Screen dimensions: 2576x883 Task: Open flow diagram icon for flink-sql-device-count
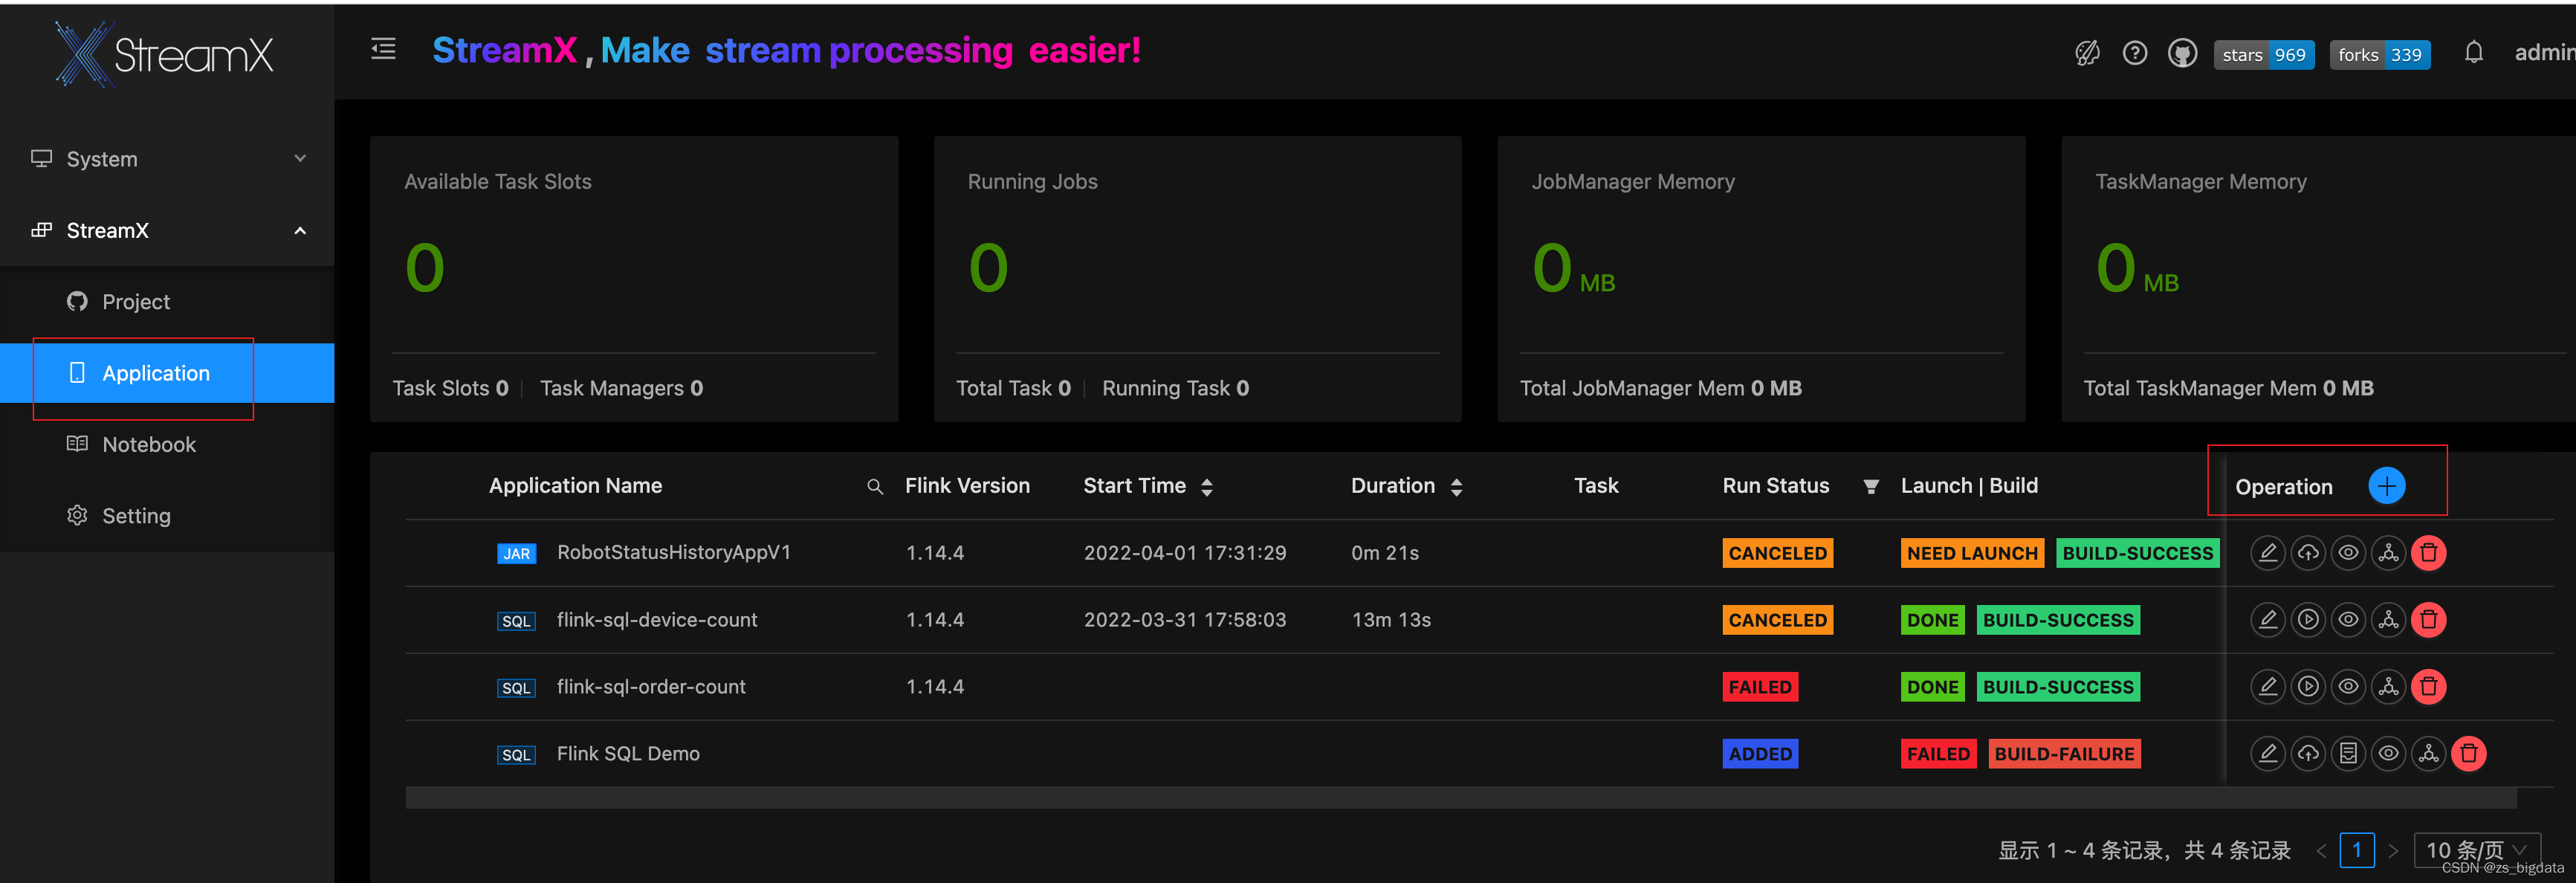pos(2388,620)
